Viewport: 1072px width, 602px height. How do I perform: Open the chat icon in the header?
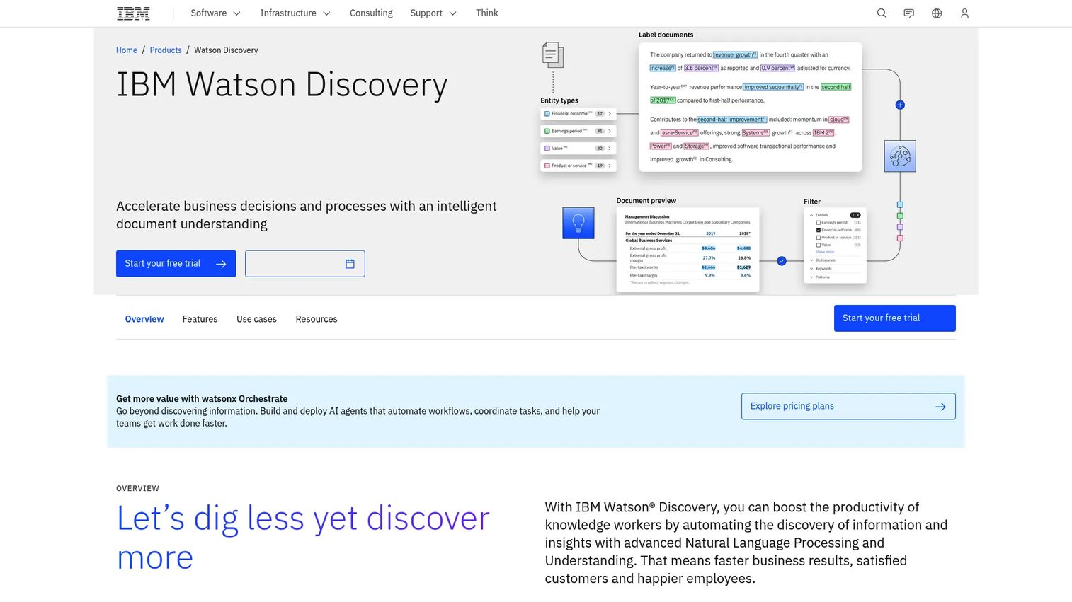[x=909, y=13]
